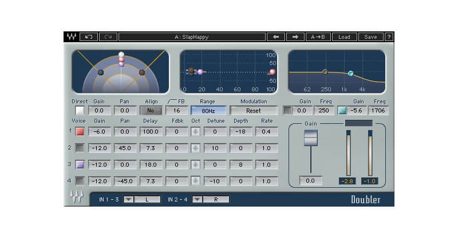Select the left dark voice ball in pan display
Viewport: 458px width, 238px height.
click(101, 72)
